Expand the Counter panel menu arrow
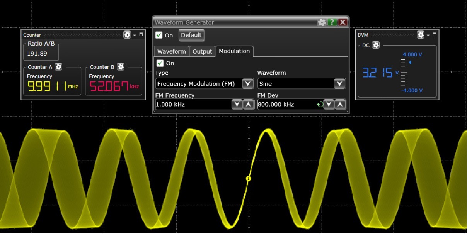Image resolution: width=467 pixels, height=235 pixels. (135, 35)
